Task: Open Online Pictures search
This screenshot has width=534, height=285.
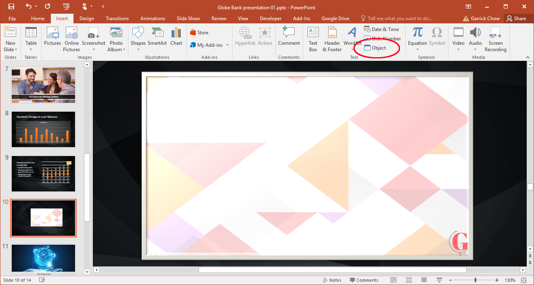Action: (71, 39)
